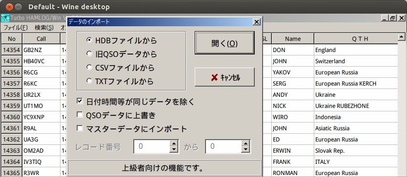Screen dimensions: 407x177
Task: Click callsign R6CG
Action: click(41, 72)
